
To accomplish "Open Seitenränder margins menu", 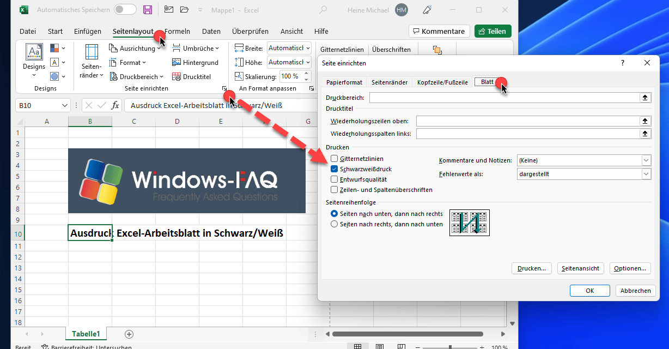I will tap(92, 61).
